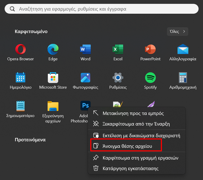Launch Excel from pinned apps
Viewport: 203px width, 180px height.
pos(118,52)
